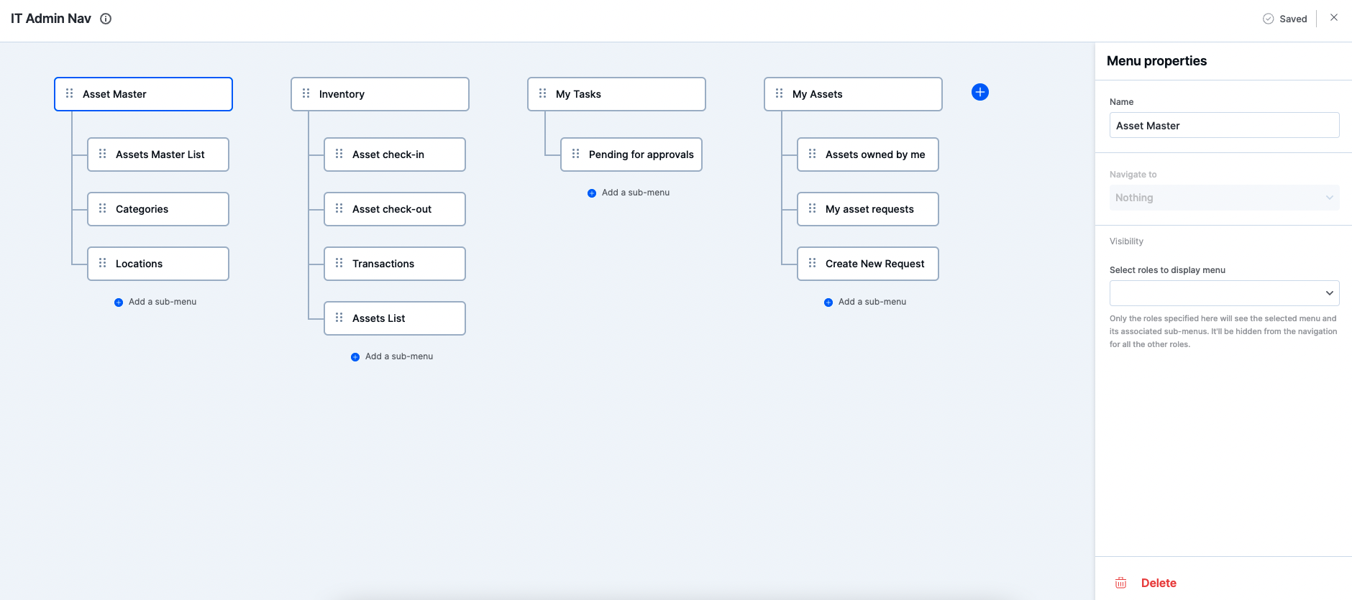Select the My asset requests sub-menu
Viewport: 1352px width, 600px height.
click(x=868, y=209)
